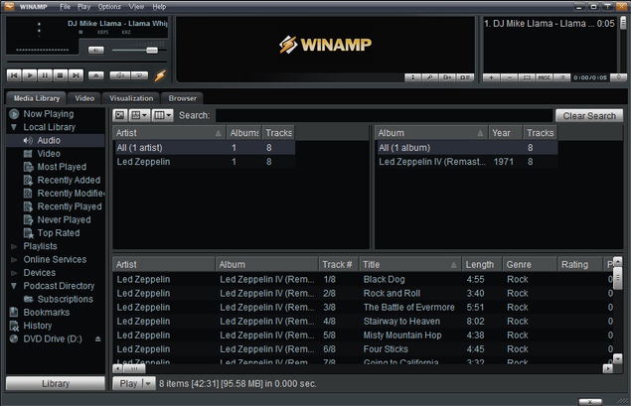
Task: Sort tracks by Title column header
Action: 410,264
